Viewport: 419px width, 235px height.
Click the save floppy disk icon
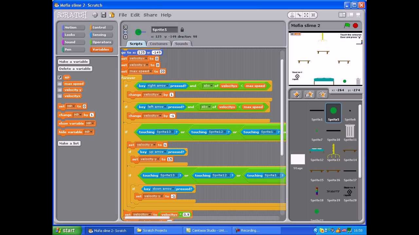click(x=103, y=15)
